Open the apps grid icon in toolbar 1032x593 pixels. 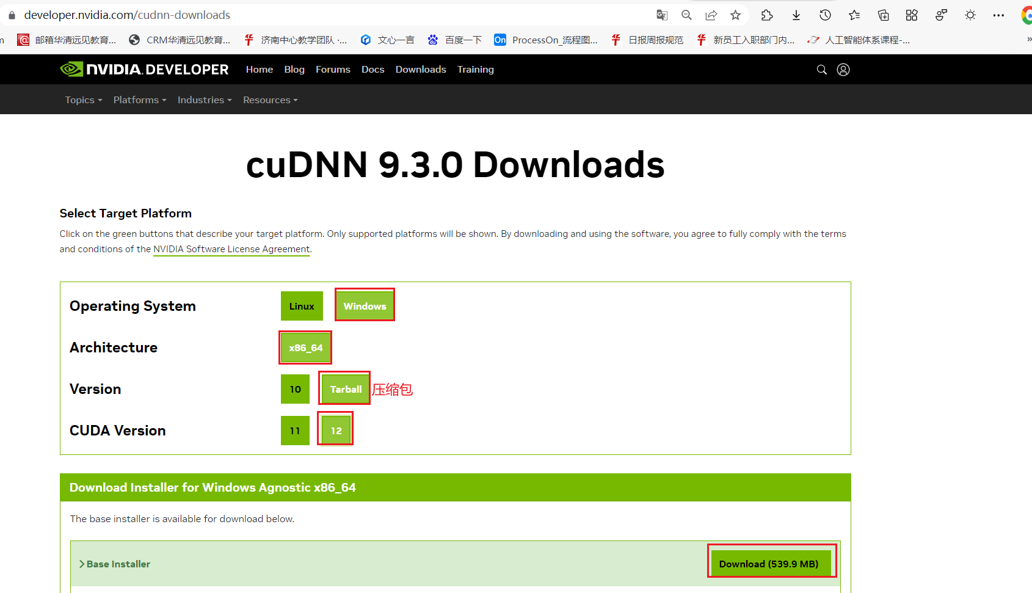(912, 15)
